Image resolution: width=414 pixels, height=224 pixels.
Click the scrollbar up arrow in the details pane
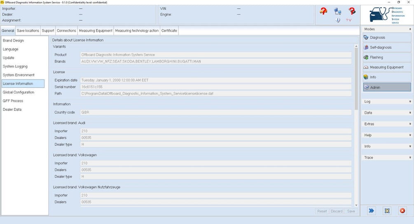pyautogui.click(x=356, y=47)
